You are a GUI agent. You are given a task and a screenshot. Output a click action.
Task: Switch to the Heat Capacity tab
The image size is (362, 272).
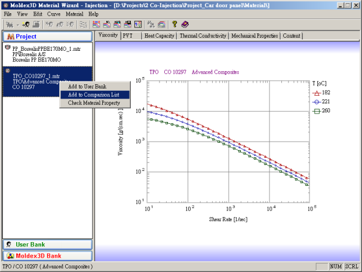click(159, 36)
